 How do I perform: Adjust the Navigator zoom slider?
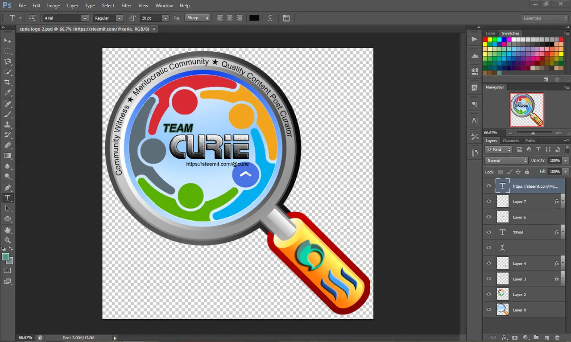click(x=533, y=133)
